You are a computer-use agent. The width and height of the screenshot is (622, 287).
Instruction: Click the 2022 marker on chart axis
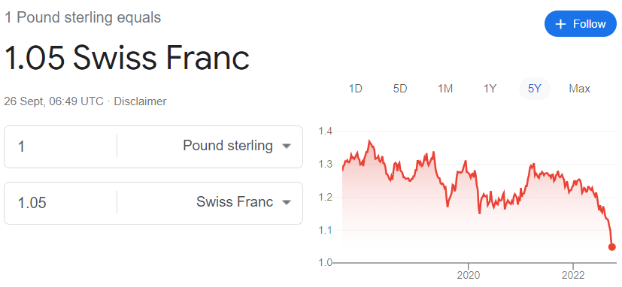point(573,276)
